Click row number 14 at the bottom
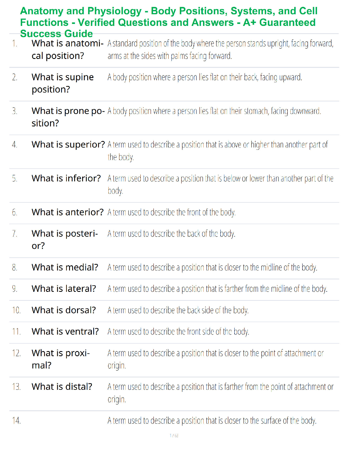This screenshot has width=348, height=451. 16,421
